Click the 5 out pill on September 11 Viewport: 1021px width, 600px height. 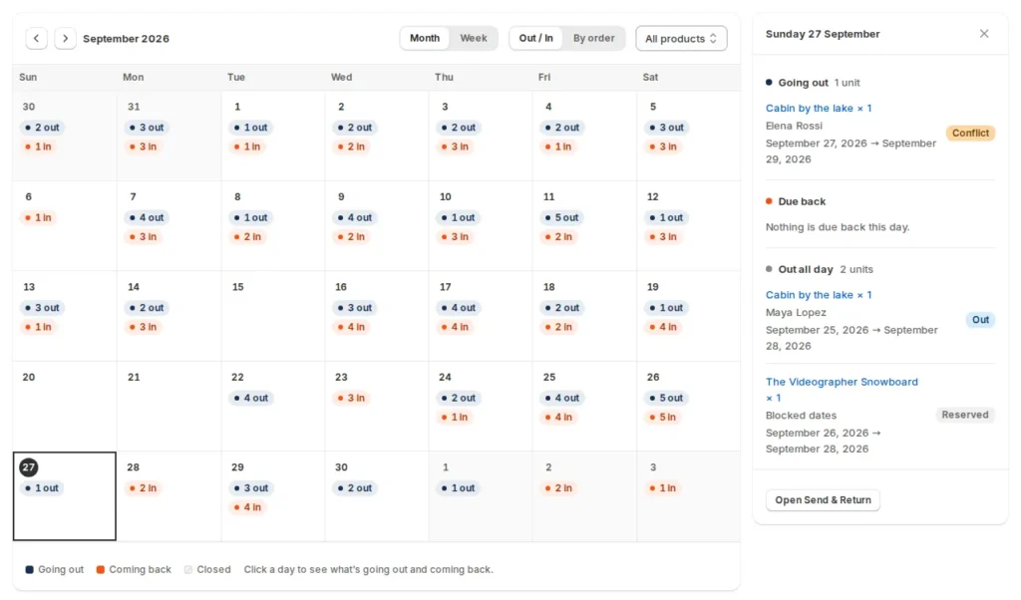(562, 217)
